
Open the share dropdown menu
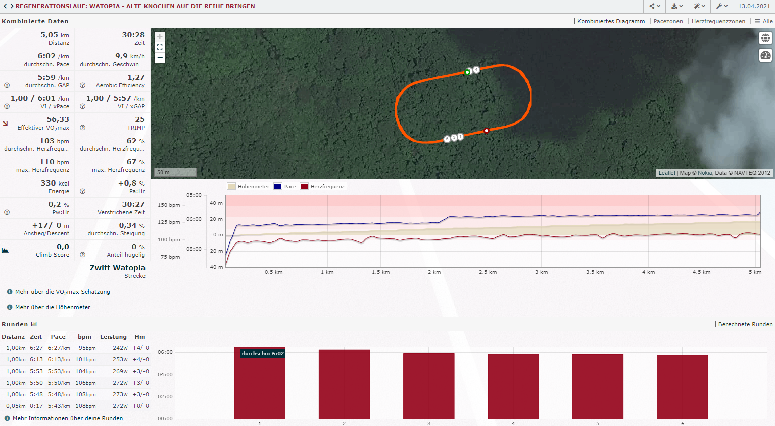point(655,6)
